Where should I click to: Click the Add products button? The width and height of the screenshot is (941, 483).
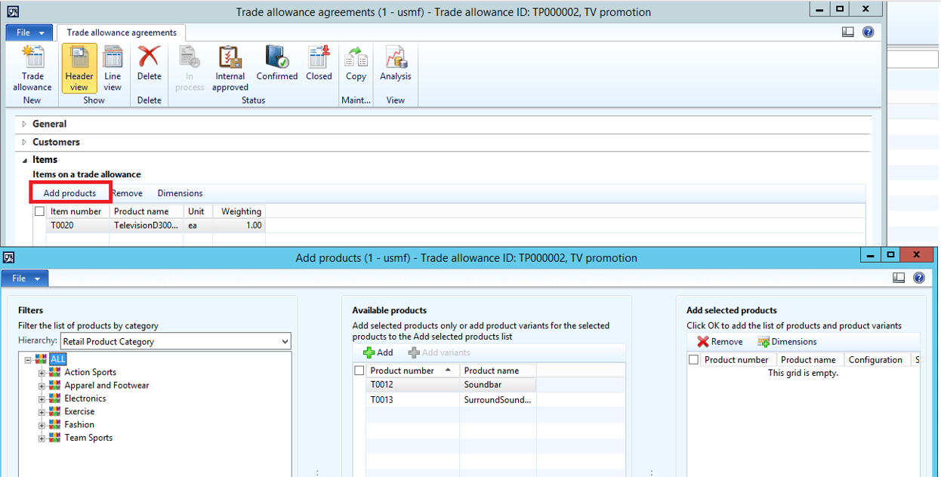coord(69,193)
